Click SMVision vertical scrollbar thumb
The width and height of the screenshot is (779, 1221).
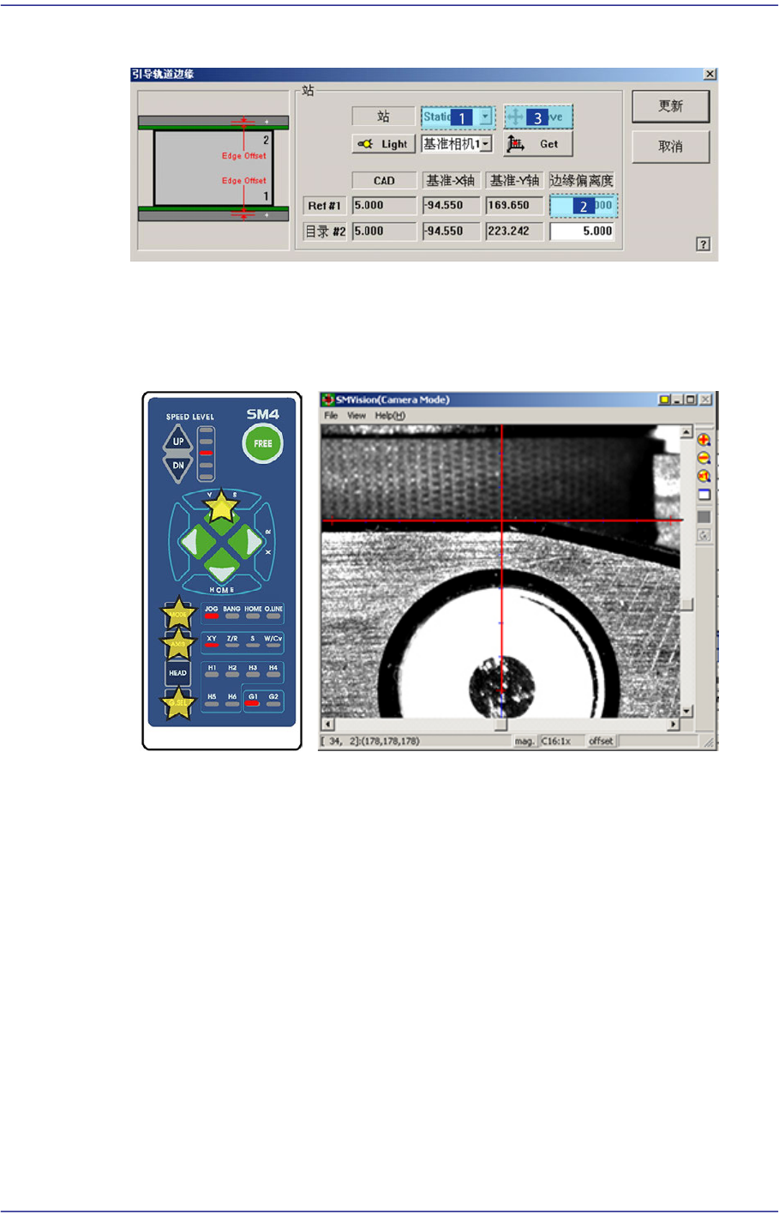686,604
